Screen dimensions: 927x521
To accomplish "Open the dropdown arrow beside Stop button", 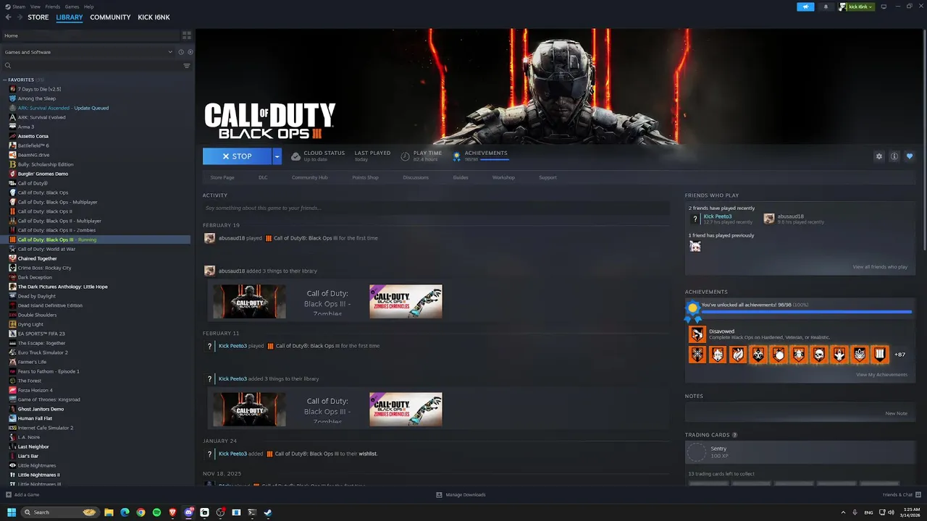I will tap(277, 156).
